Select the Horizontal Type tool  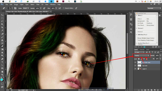click(x=2, y=62)
